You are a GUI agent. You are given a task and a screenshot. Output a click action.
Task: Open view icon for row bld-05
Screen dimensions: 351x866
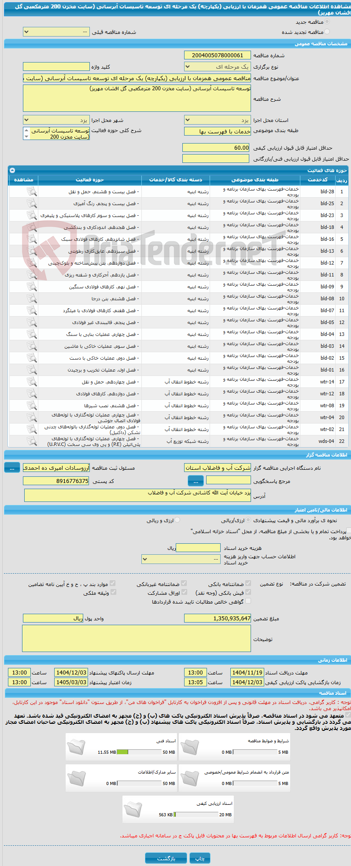pos(32,322)
